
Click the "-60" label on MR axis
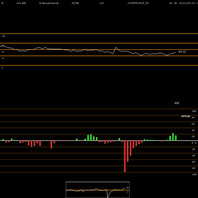[x=193, y=162]
